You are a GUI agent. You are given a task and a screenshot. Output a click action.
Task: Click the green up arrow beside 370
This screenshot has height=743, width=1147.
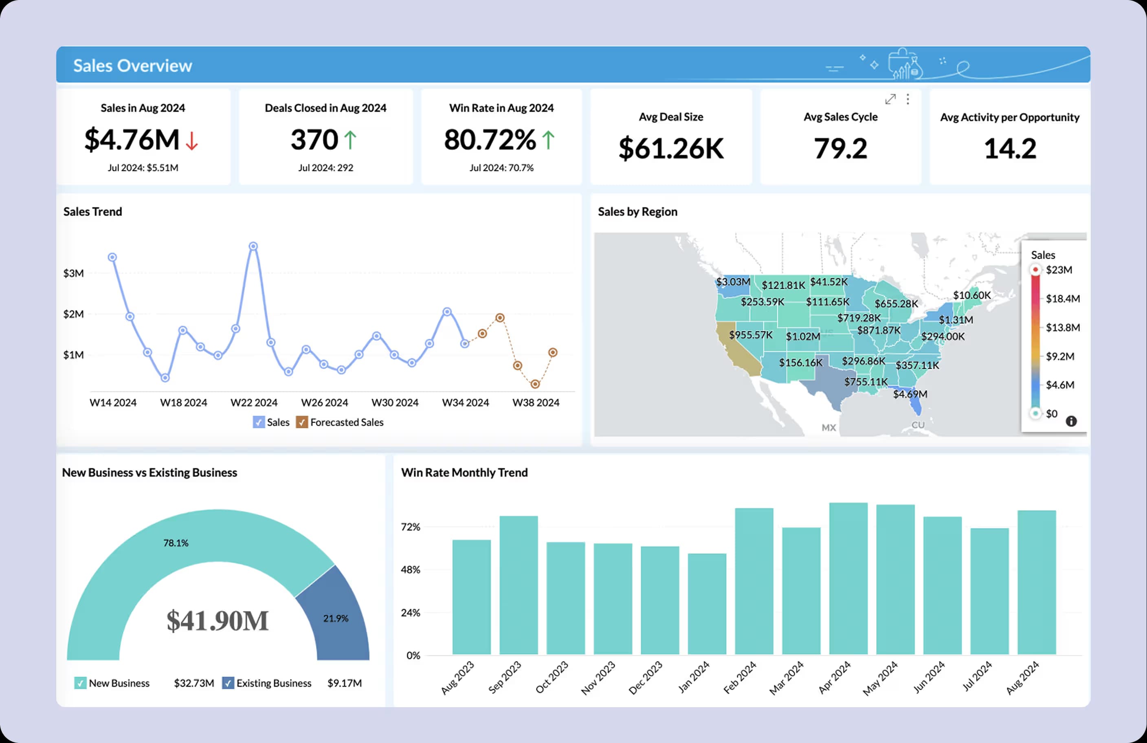click(350, 140)
